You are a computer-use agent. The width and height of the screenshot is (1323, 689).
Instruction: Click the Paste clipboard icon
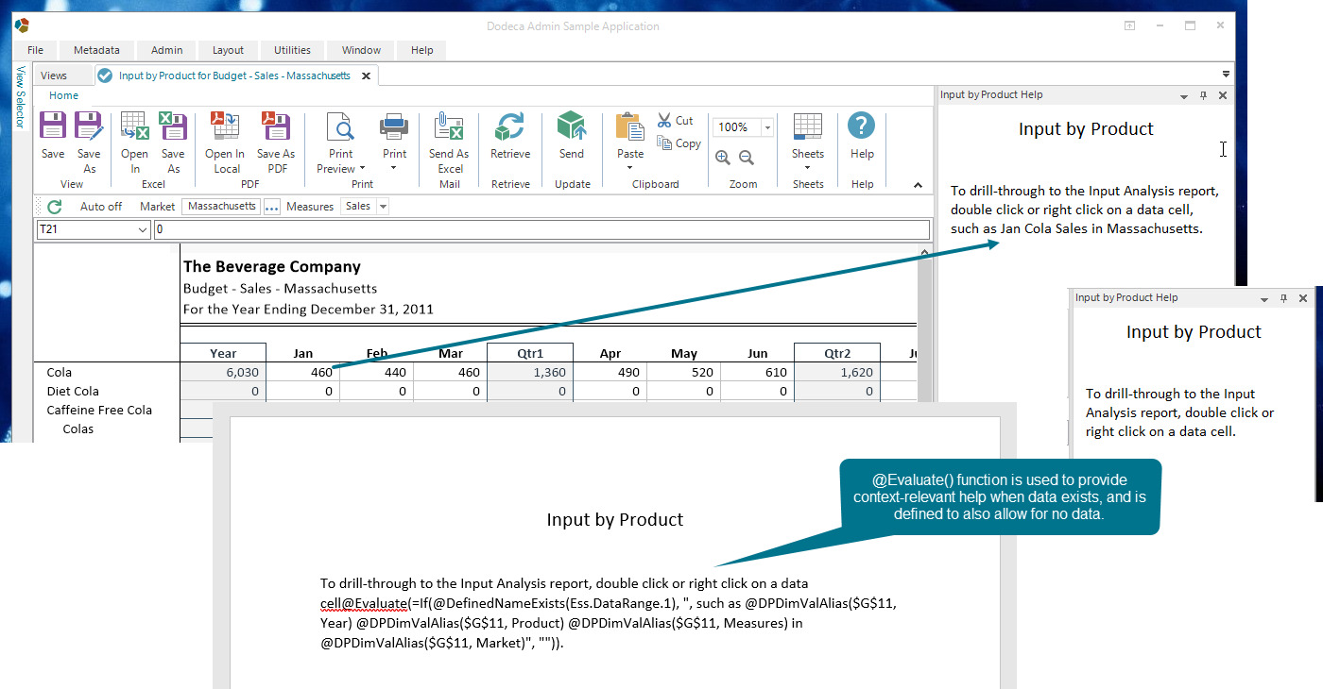630,126
